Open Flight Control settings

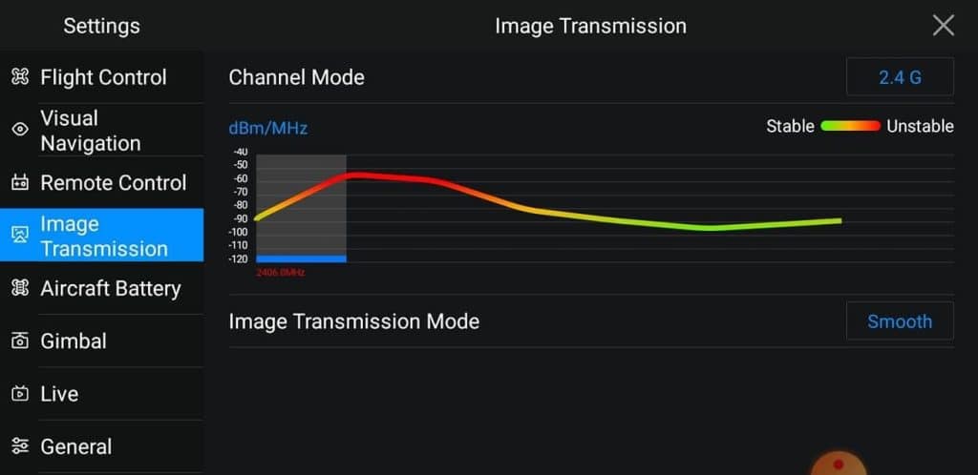tap(101, 77)
